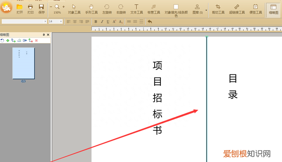
Task: Click insert page icon in thumbnail toolbar
Action: click(13, 40)
